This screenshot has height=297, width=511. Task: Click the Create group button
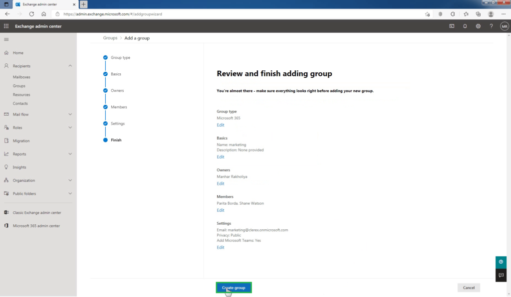coord(234,288)
